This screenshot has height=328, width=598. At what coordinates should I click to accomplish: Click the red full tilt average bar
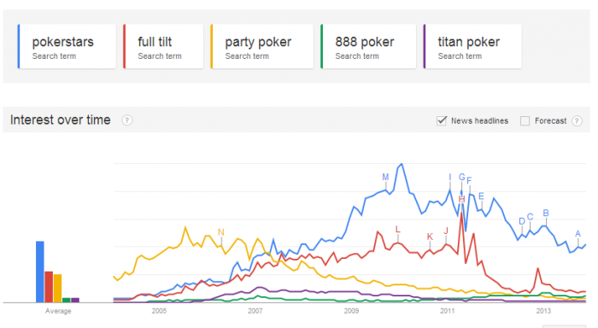pyautogui.click(x=49, y=287)
